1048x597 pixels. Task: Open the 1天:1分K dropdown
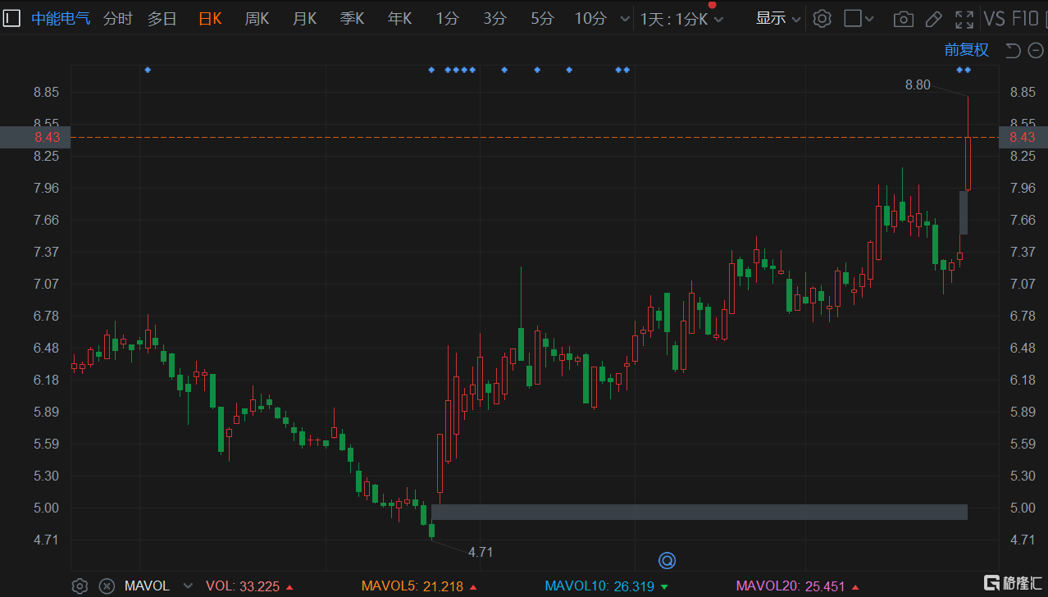681,19
